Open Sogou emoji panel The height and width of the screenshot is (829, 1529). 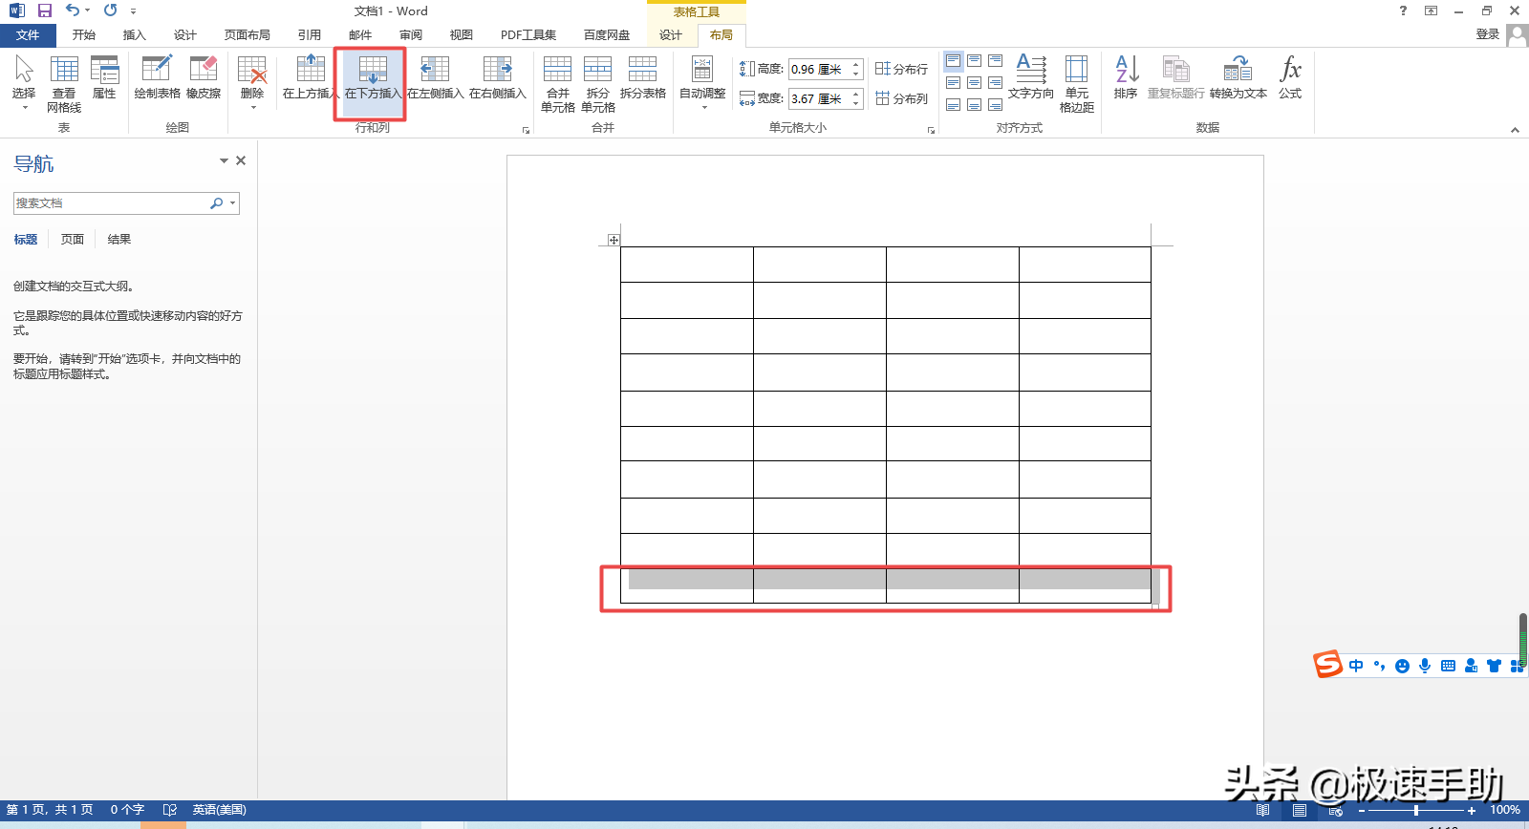click(1402, 666)
